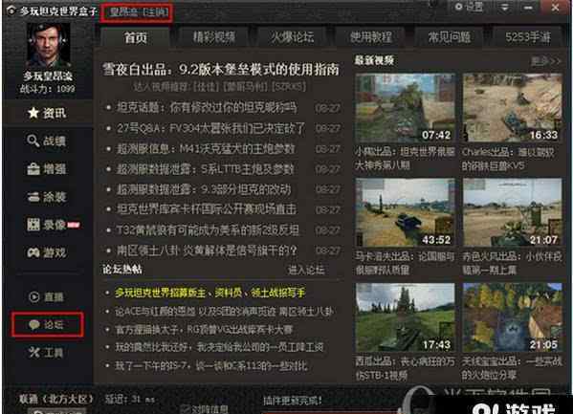
Task: Switch to the 5253手游 tab
Action: click(528, 37)
